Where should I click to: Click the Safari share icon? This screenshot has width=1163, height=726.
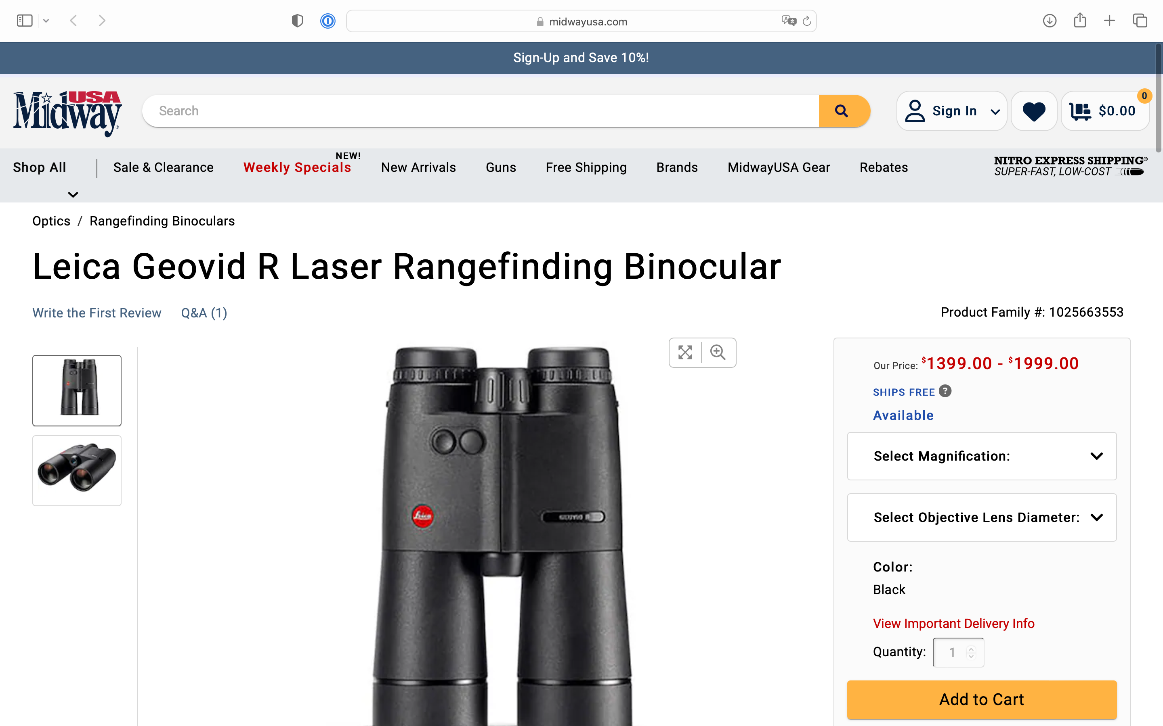coord(1080,20)
